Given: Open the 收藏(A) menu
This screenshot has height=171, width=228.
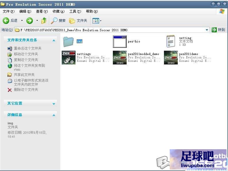Looking at the screenshot, I should [59, 11].
